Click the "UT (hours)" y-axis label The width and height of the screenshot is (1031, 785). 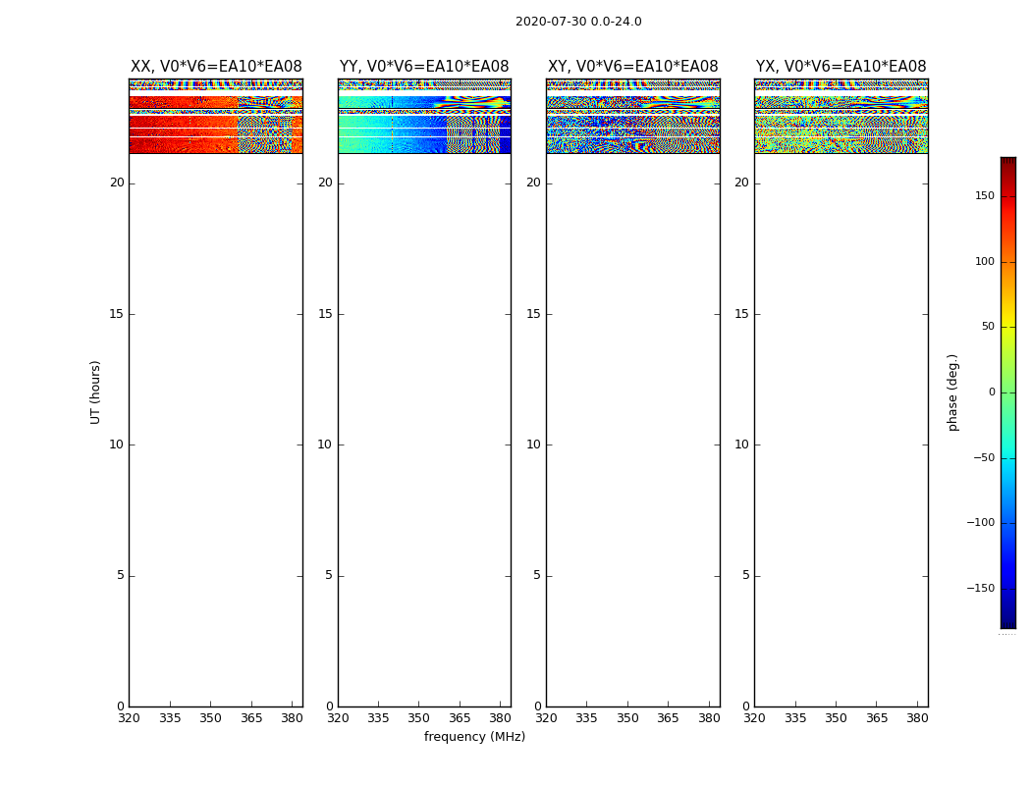point(96,392)
